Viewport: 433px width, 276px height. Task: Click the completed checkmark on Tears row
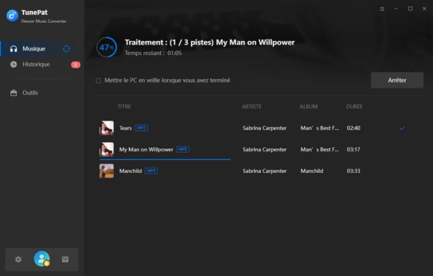[x=402, y=128]
